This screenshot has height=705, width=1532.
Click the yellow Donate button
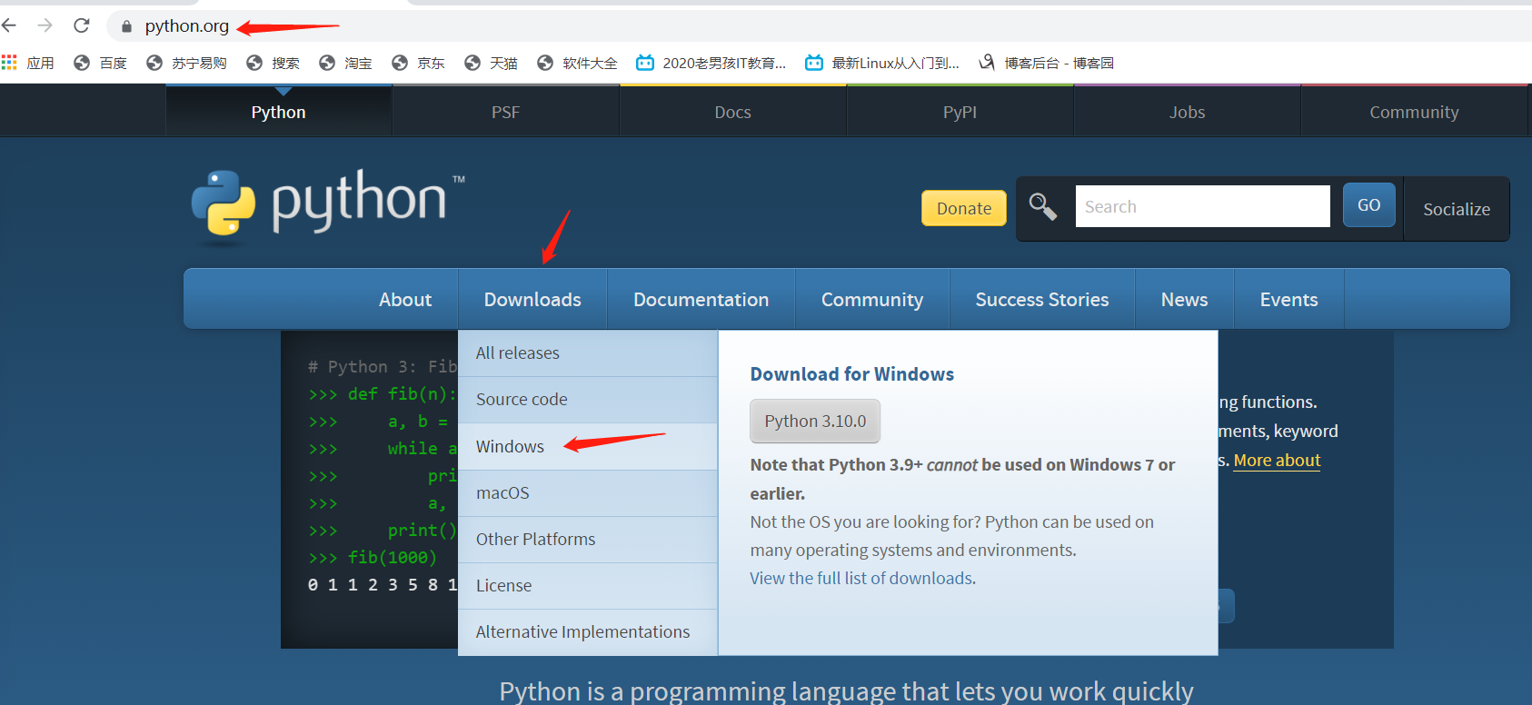[x=964, y=208]
